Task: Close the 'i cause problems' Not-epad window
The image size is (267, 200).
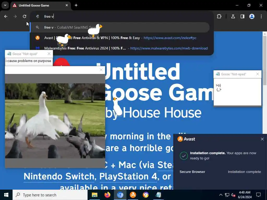Action: (49, 54)
